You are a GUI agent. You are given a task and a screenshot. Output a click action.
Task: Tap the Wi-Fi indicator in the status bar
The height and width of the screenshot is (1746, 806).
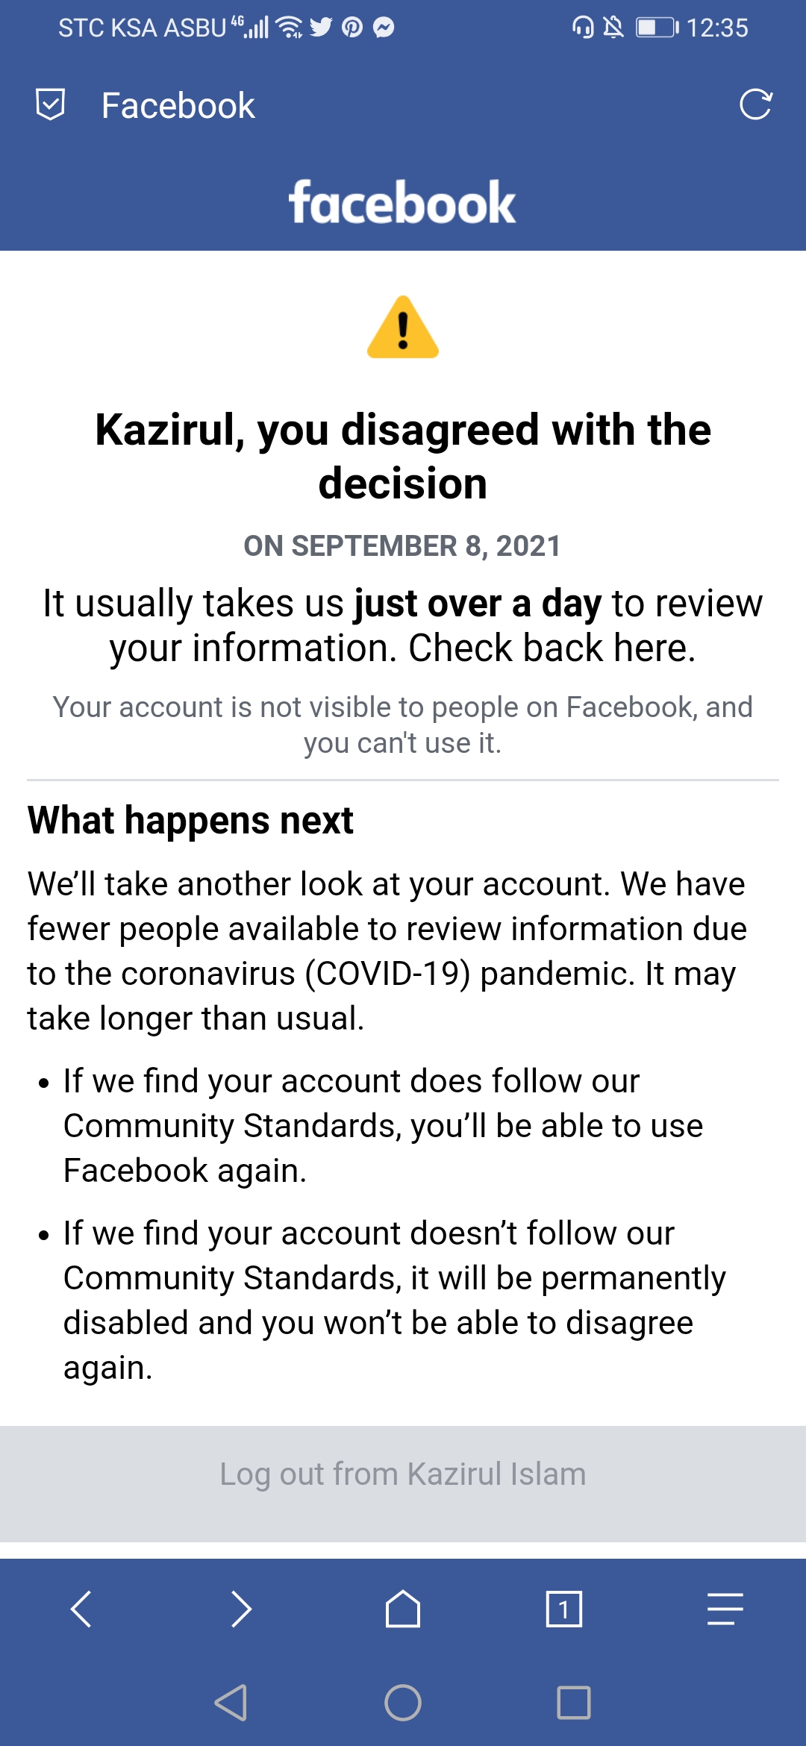coord(290,27)
